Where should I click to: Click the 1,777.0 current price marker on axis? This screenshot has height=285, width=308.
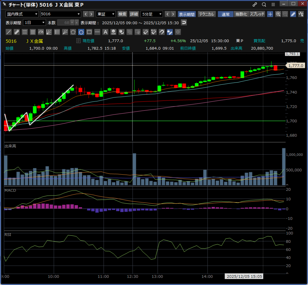295,65
